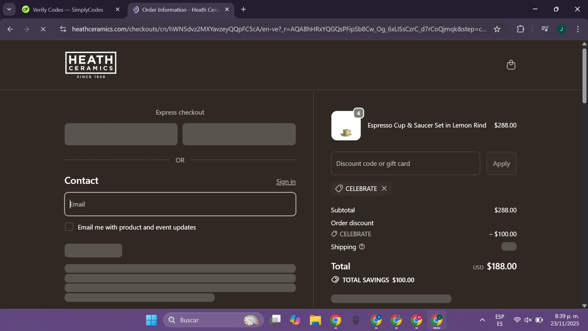588x331 pixels.
Task: Click the battery status tray icon
Action: (x=539, y=320)
